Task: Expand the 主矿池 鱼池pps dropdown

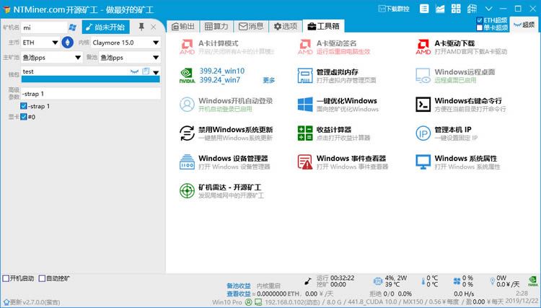Action: 52,58
